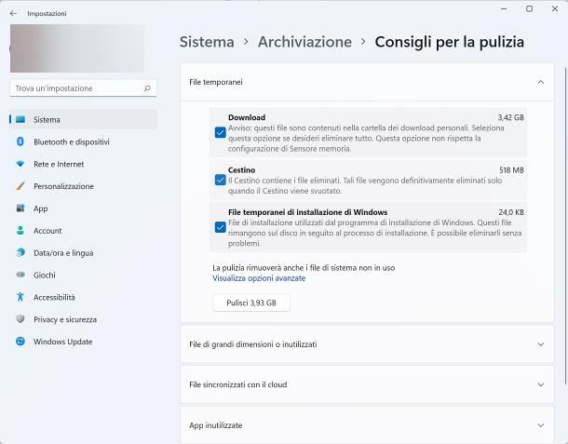
Task: Go back to Archiviazione breadcrumb
Action: point(304,42)
